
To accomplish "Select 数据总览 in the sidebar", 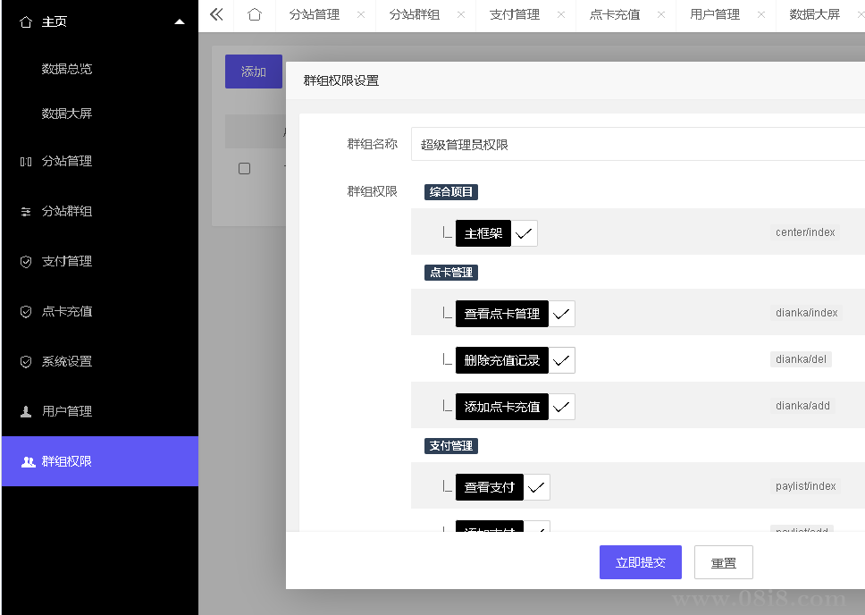I will (67, 69).
